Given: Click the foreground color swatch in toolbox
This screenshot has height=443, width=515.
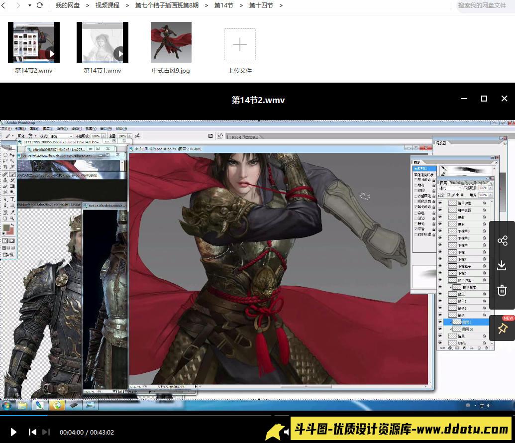Looking at the screenshot, I should (x=6, y=227).
